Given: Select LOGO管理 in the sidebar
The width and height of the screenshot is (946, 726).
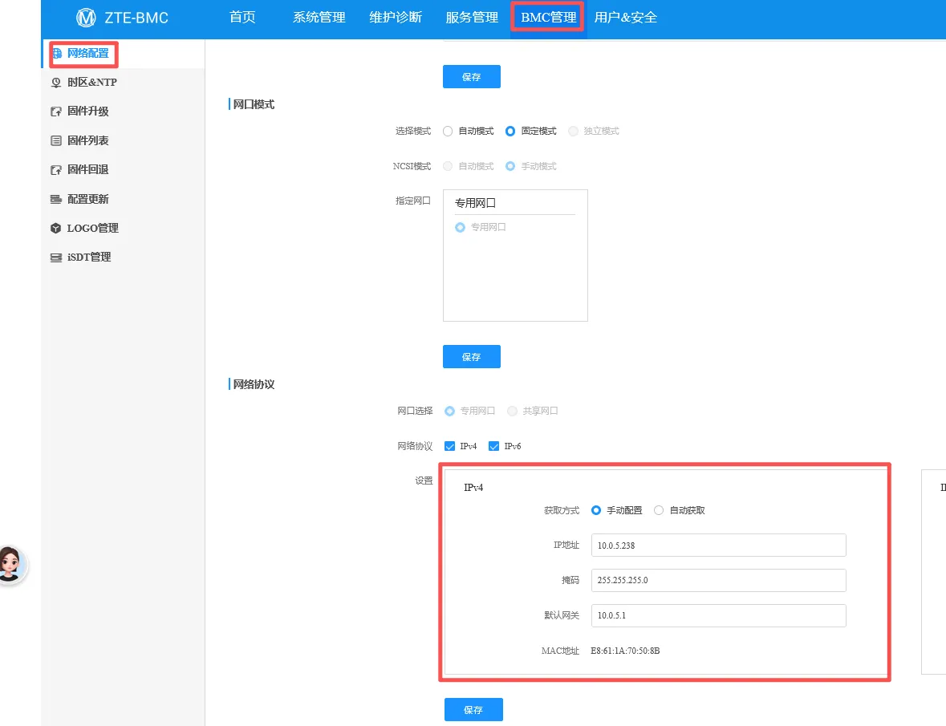Looking at the screenshot, I should point(93,228).
